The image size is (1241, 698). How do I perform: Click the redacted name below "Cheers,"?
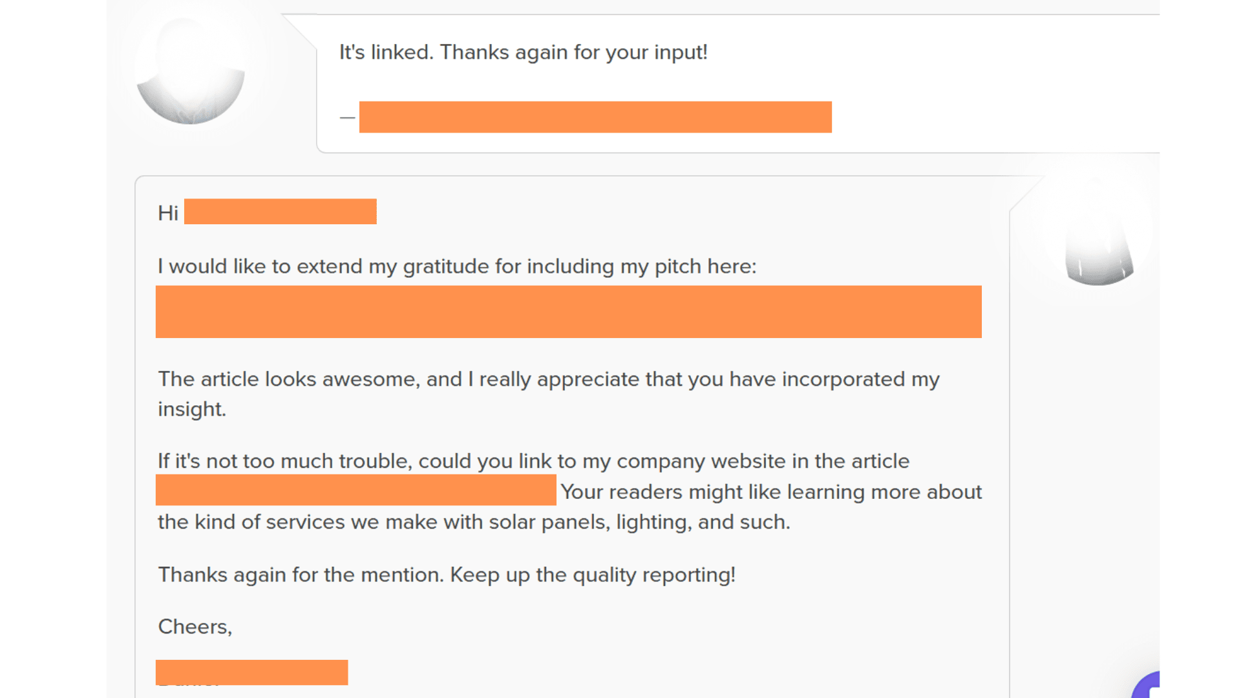tap(251, 672)
